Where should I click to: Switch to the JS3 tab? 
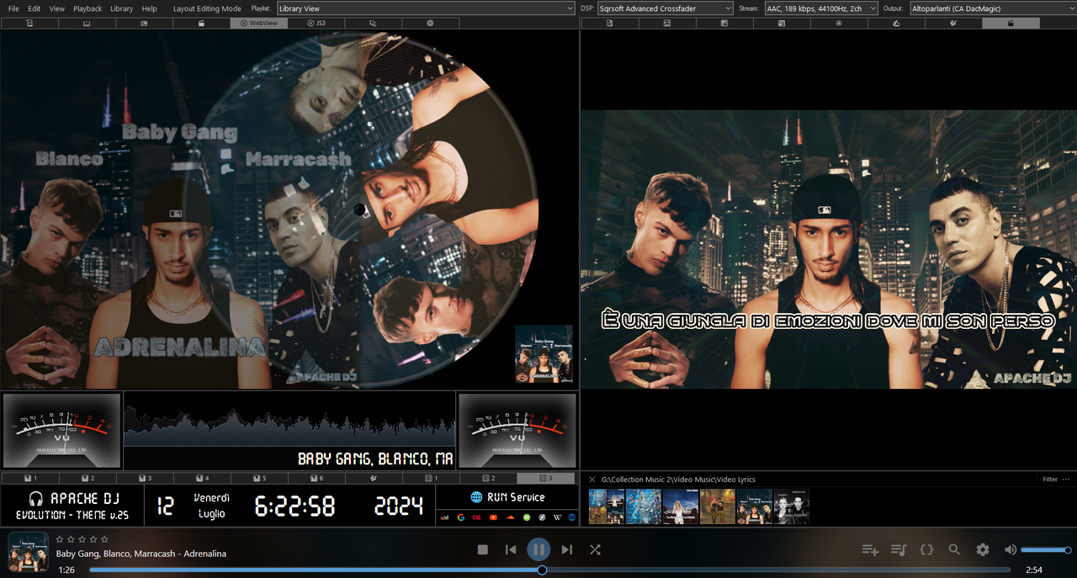[316, 24]
